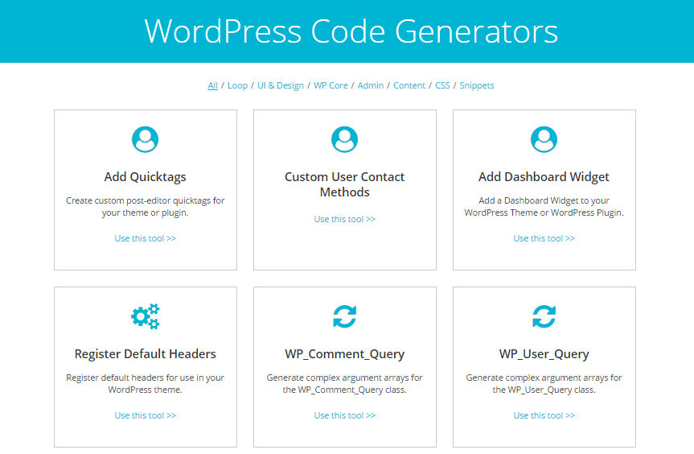Switch to the Admin filter
This screenshot has height=454, width=694.
click(371, 85)
